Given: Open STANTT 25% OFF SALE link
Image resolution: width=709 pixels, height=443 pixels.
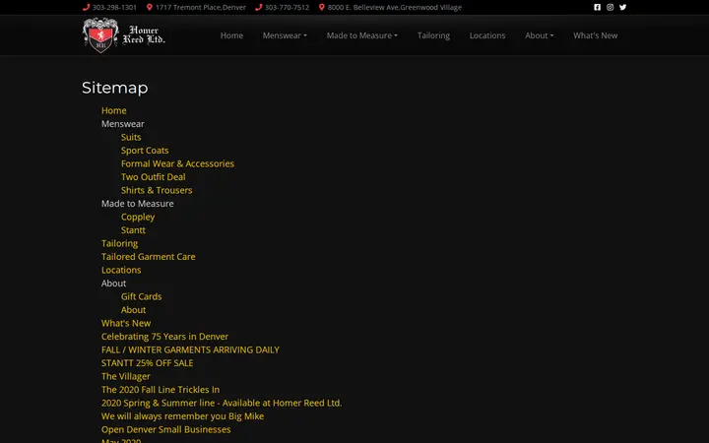Looking at the screenshot, I should 147,363.
